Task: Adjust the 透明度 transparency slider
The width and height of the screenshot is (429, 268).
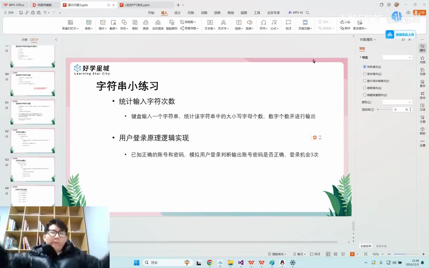Action: [384, 109]
